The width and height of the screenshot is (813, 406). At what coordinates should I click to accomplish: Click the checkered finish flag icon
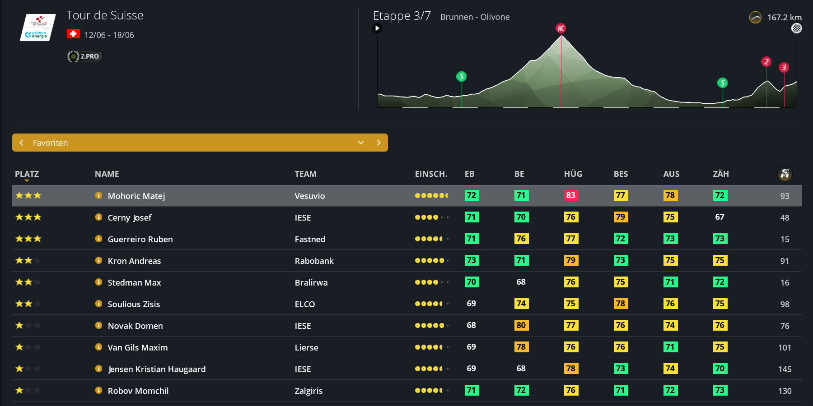pos(796,28)
